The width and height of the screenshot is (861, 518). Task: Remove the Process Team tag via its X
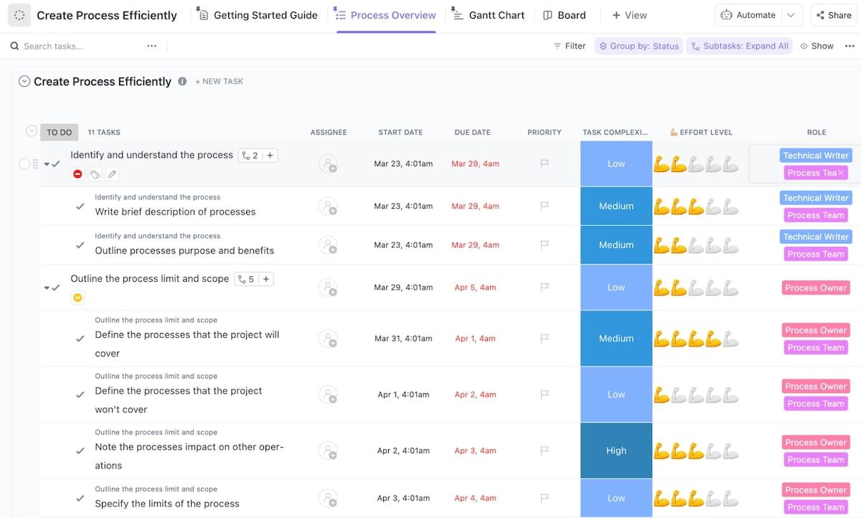(x=841, y=173)
